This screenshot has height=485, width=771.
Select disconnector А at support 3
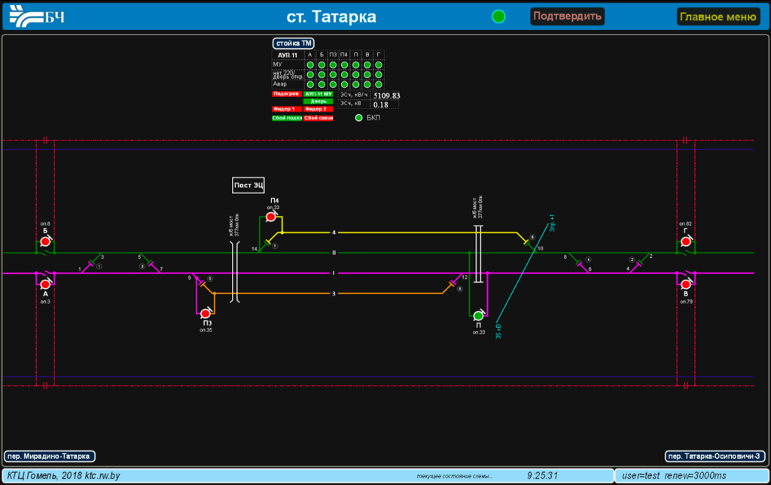(x=45, y=284)
